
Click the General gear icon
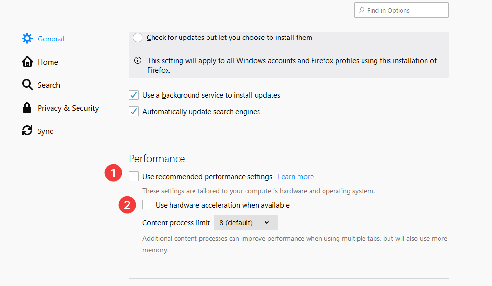tap(27, 39)
